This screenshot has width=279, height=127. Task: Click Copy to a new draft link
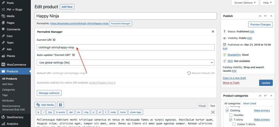point(234,78)
